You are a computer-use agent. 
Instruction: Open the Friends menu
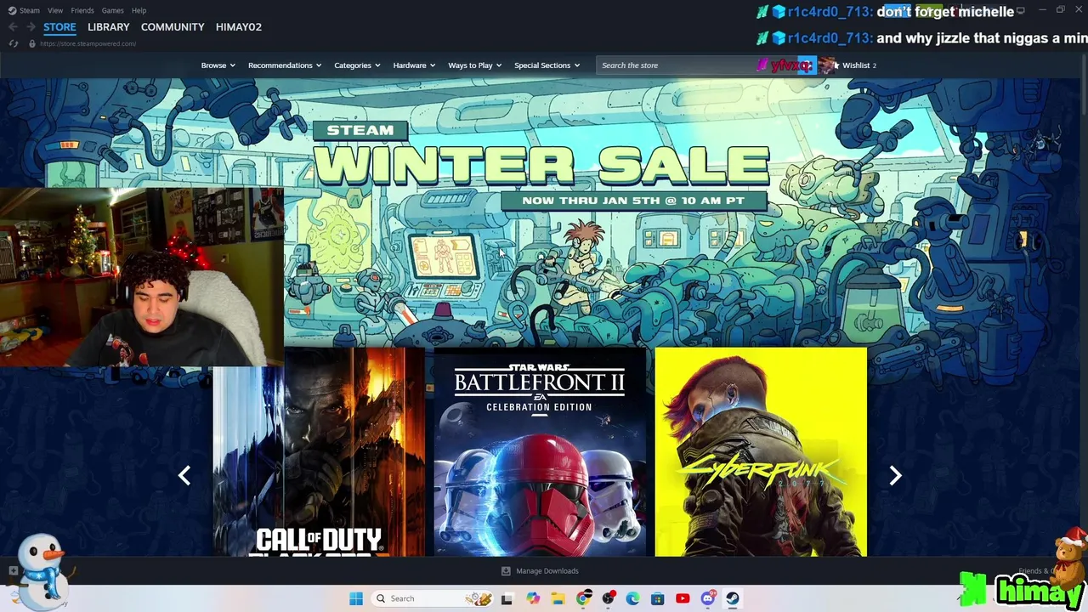[x=82, y=10]
